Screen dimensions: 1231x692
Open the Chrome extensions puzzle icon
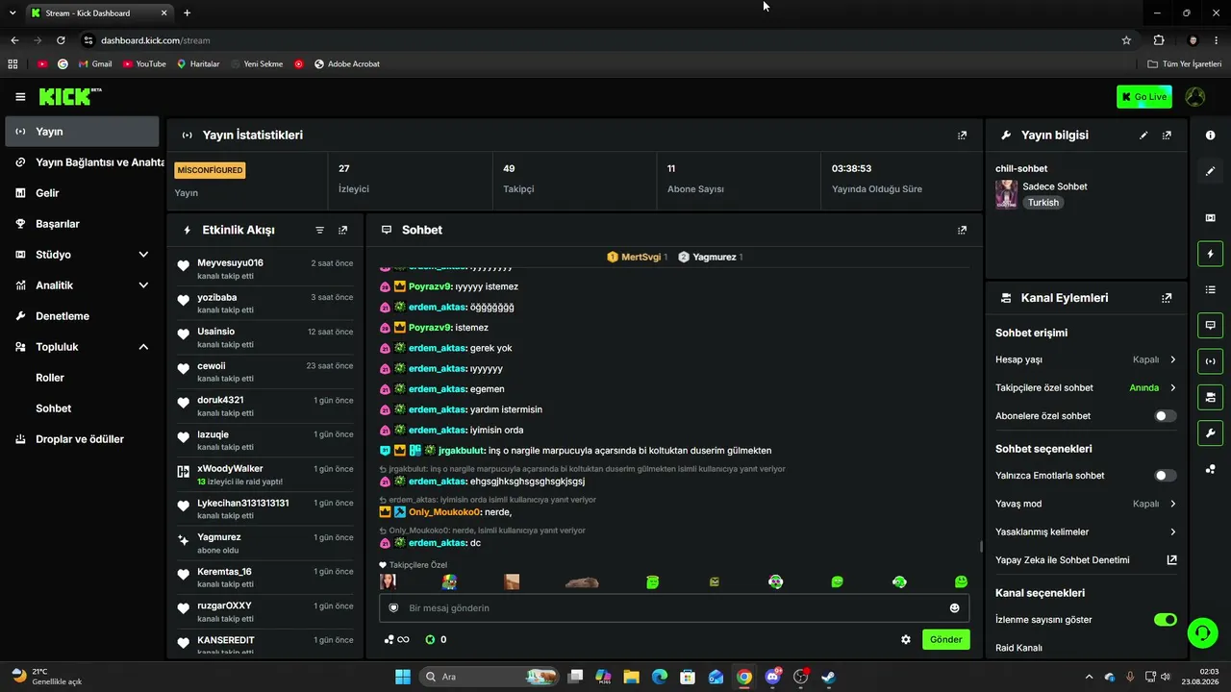pos(1158,40)
